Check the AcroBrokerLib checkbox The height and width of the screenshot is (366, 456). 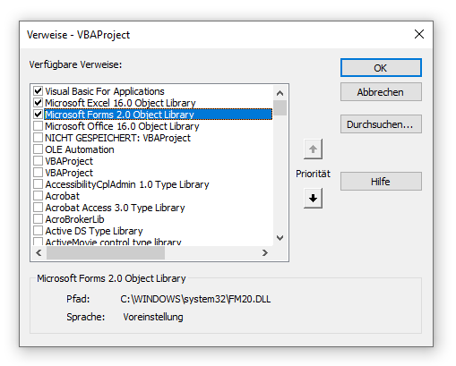tap(38, 219)
